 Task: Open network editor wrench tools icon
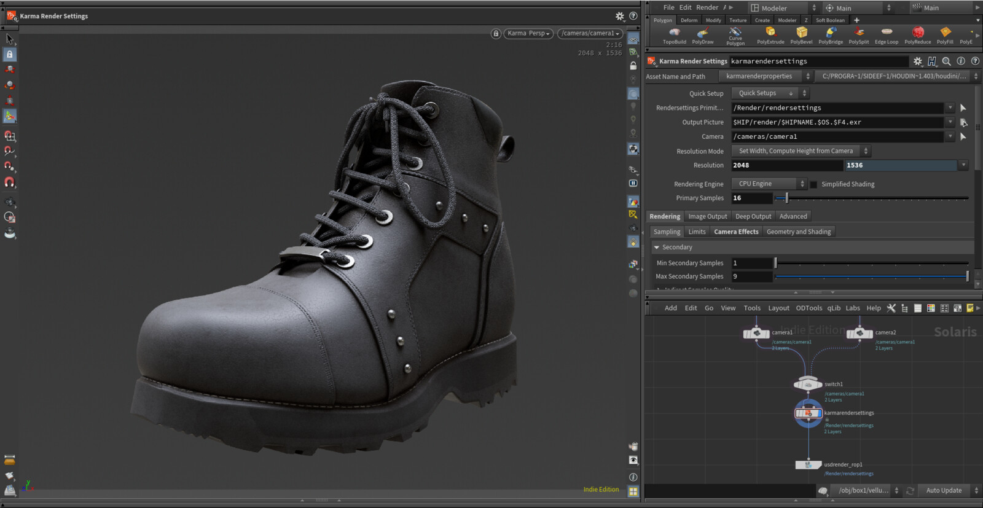[891, 308]
